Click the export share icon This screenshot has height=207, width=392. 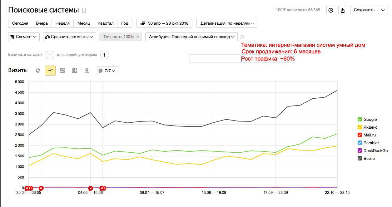coord(343,10)
